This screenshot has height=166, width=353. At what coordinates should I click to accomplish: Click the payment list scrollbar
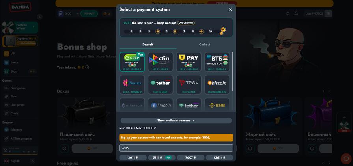[233, 72]
